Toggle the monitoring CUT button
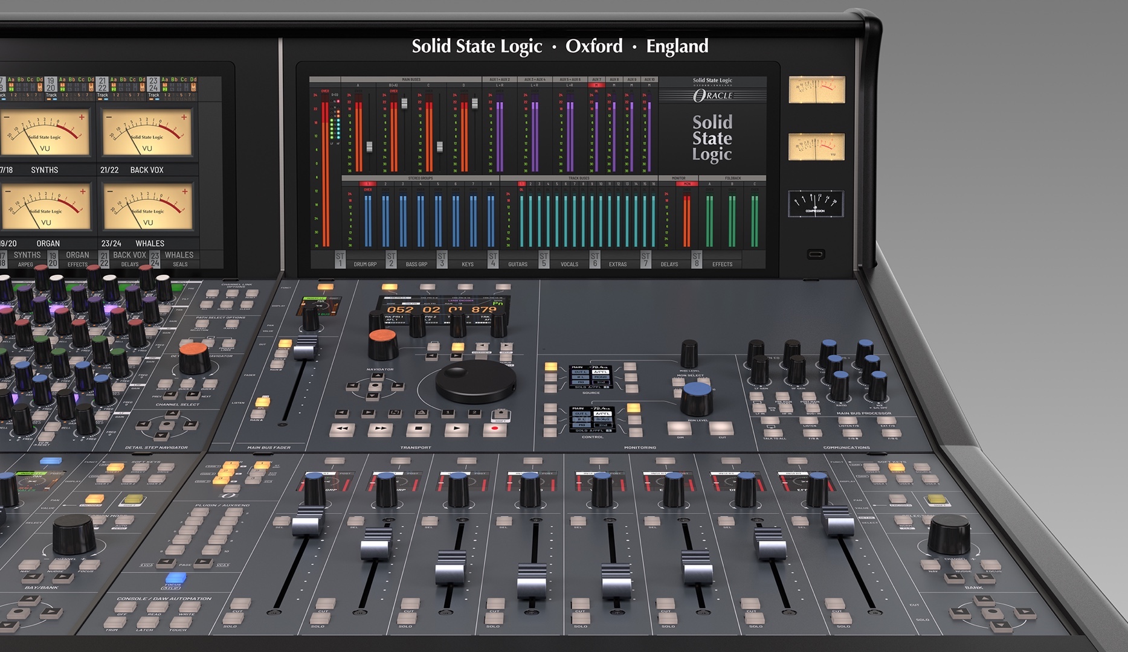 pyautogui.click(x=721, y=429)
